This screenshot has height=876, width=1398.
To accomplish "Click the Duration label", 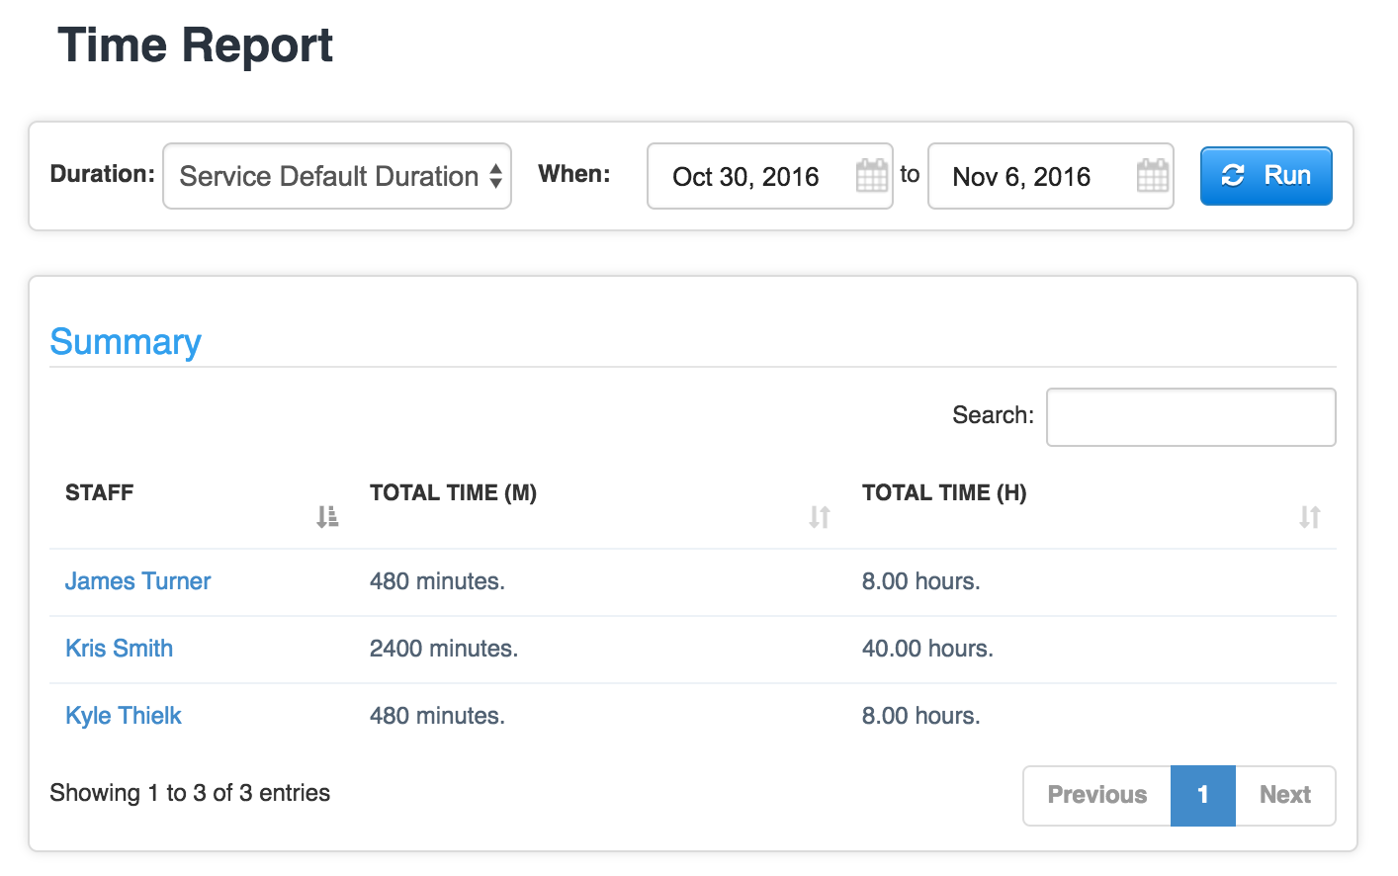I will pyautogui.click(x=102, y=174).
